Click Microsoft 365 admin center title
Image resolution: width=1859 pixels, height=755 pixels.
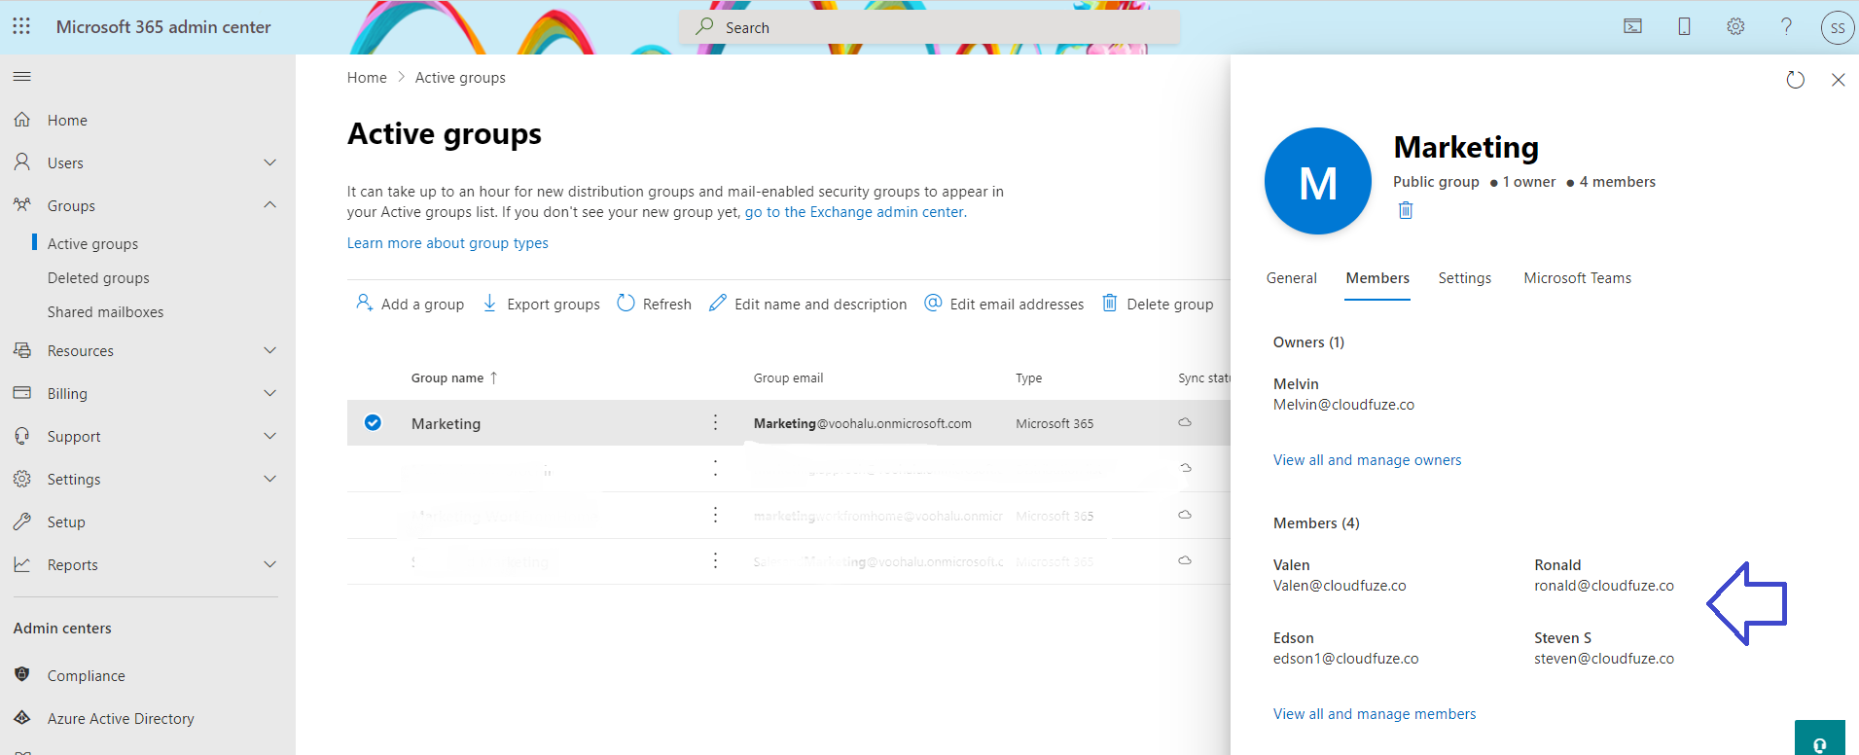[x=163, y=27]
